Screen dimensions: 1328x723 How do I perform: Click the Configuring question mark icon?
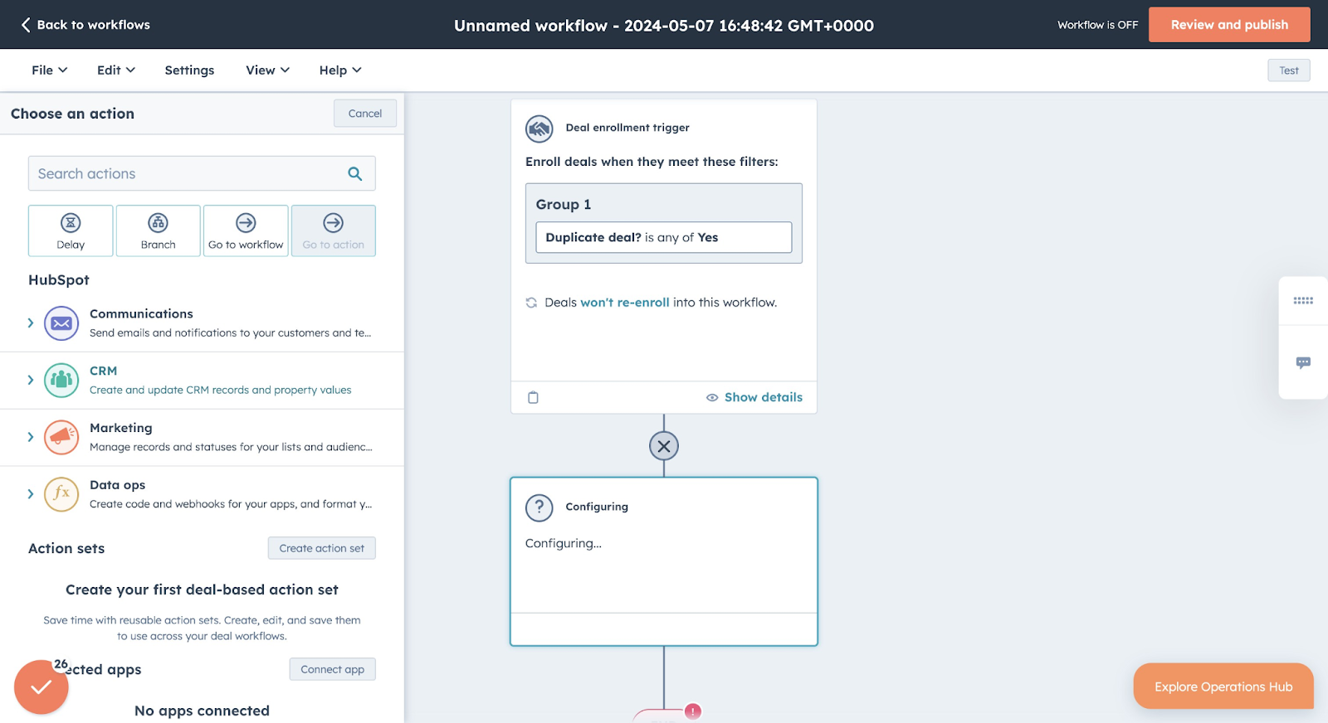tap(539, 507)
